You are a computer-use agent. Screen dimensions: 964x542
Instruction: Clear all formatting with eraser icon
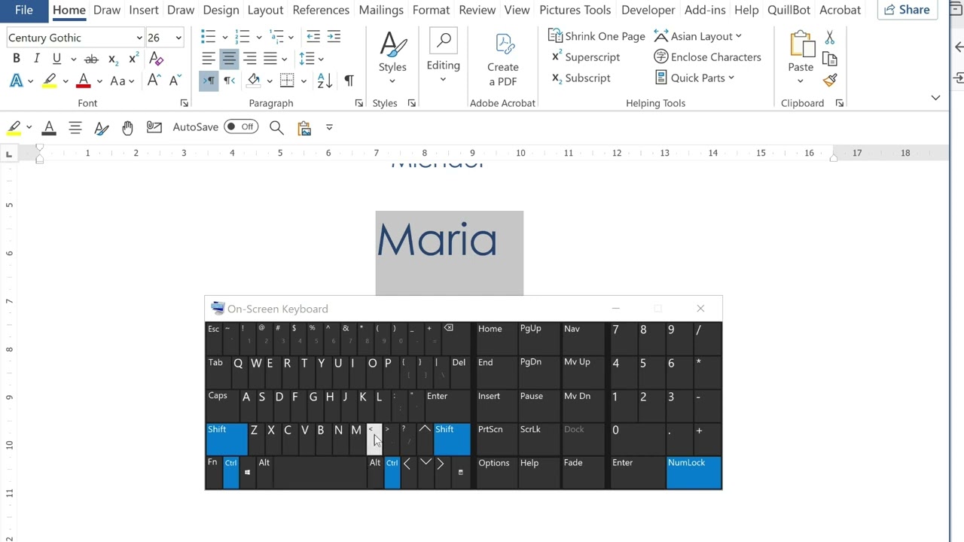click(157, 59)
